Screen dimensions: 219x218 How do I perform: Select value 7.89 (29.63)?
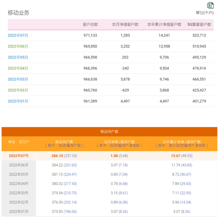pos(182,184)
